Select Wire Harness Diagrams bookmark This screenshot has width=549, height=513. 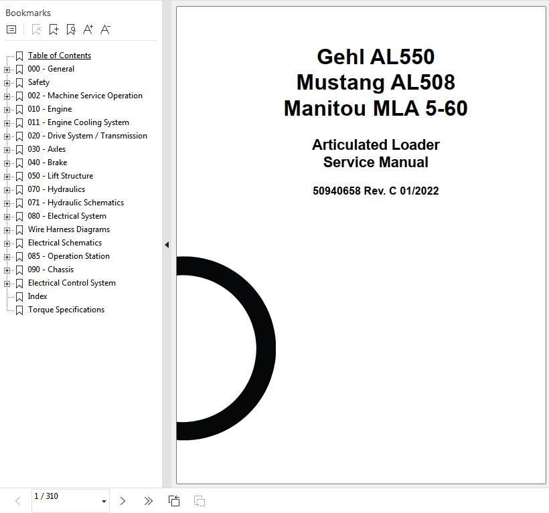point(69,229)
